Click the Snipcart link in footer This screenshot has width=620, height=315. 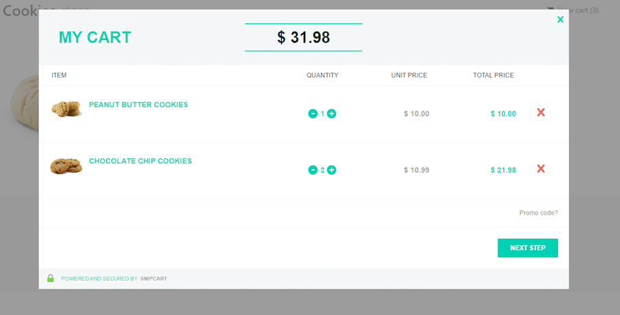pyautogui.click(x=154, y=279)
